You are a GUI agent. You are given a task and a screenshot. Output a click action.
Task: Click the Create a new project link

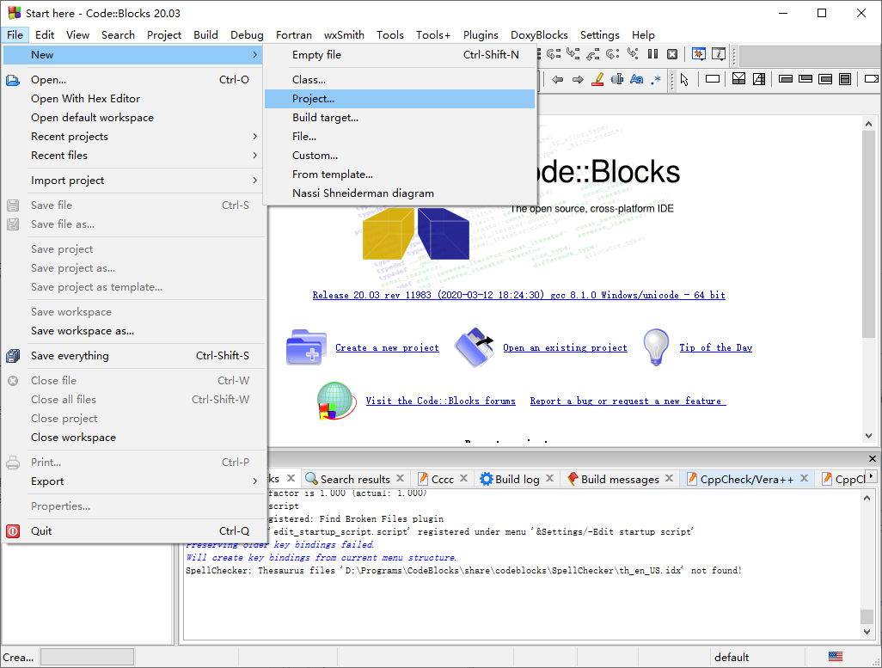(387, 348)
